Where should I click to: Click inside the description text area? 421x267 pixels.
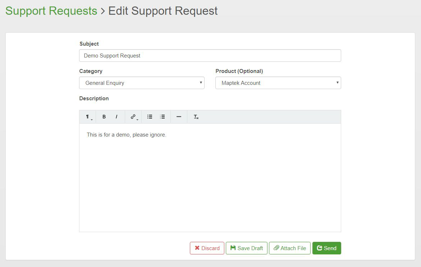(x=210, y=180)
